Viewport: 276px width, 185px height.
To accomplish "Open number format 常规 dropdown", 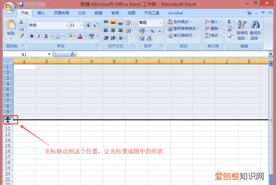I will click(161, 22).
